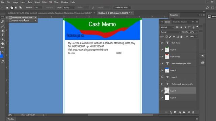
Task: Hide Layer 3 visibility eye
Action: pos(162,77)
